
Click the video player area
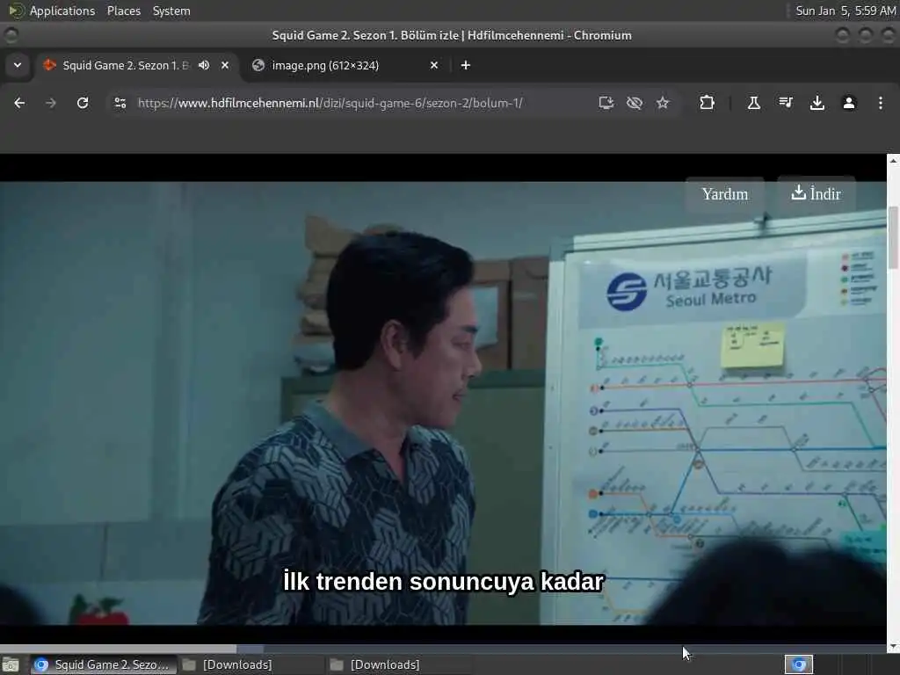[443, 403]
